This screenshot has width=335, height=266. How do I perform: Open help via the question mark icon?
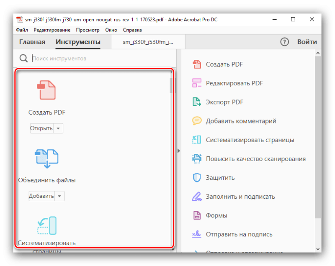point(284,42)
